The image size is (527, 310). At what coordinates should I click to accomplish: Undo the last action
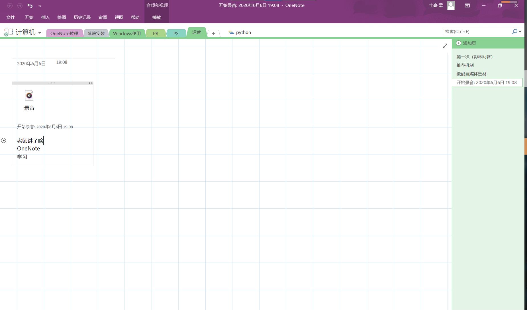tap(30, 6)
